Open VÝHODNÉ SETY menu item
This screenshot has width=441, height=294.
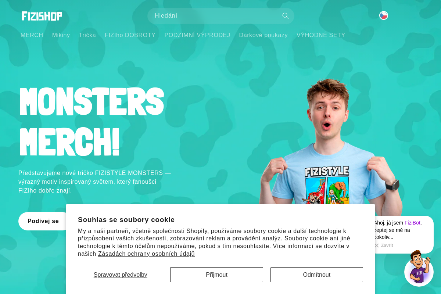321,35
